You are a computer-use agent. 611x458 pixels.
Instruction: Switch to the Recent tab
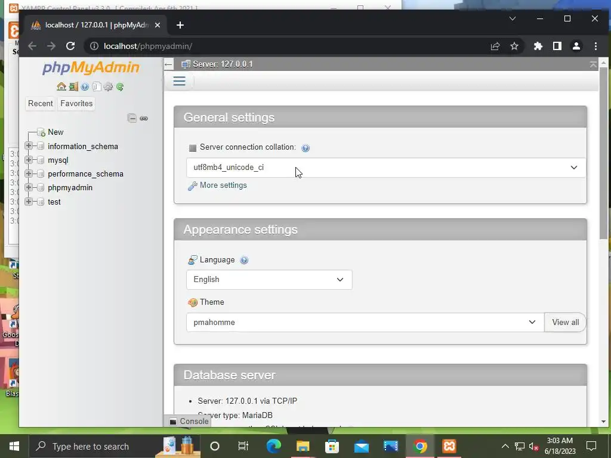pyautogui.click(x=40, y=104)
